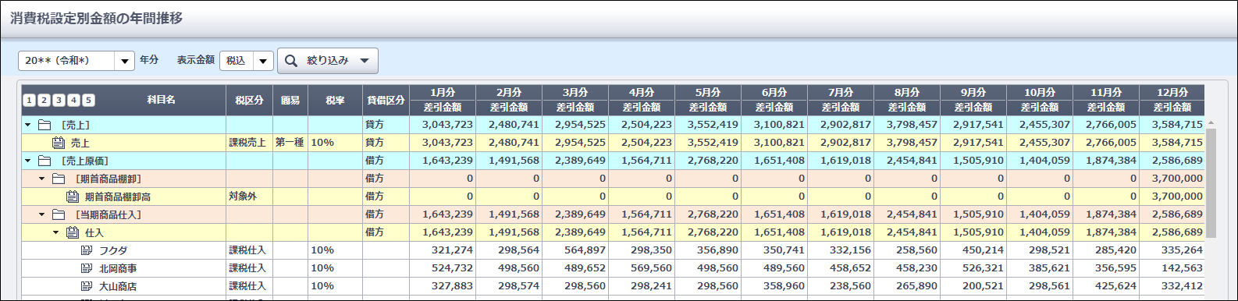The width and height of the screenshot is (1238, 301).
Task: Click the [売上] folder icon
Action: [44, 125]
